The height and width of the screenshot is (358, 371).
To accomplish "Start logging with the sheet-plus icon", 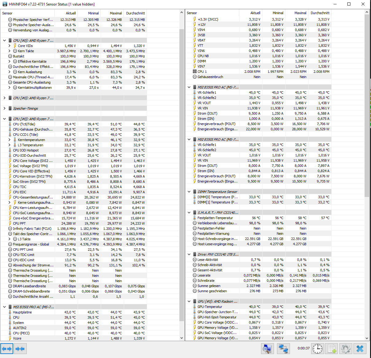I will coord(332,349).
